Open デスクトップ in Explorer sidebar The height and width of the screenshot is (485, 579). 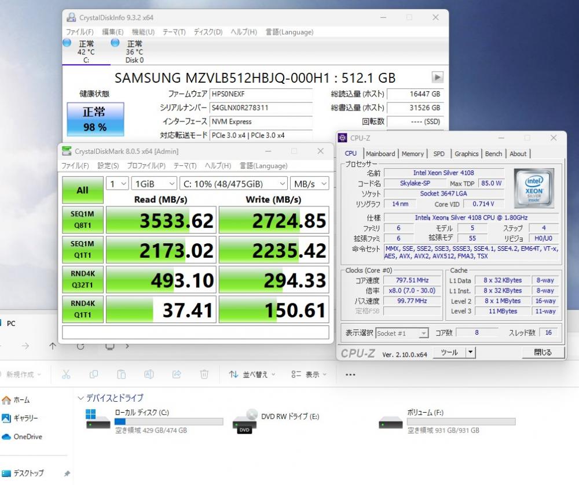point(23,473)
